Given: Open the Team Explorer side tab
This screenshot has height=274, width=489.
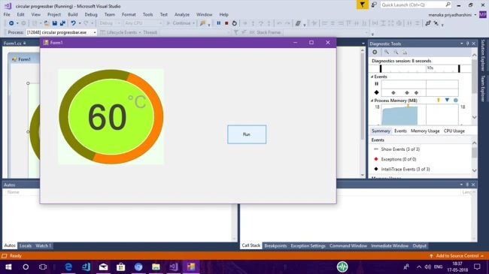Looking at the screenshot, I should (483, 89).
